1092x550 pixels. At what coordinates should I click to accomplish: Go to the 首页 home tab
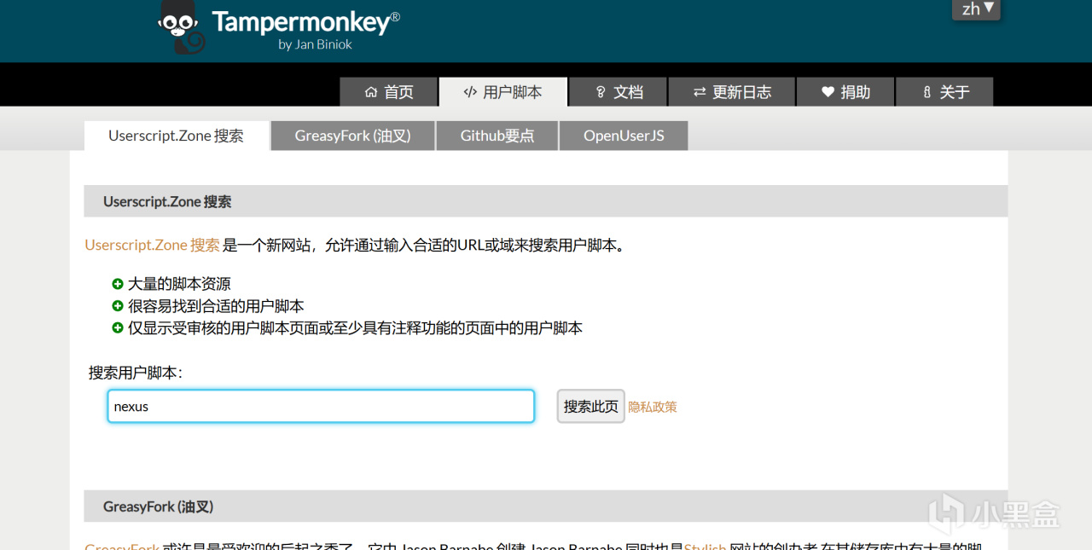click(x=389, y=92)
